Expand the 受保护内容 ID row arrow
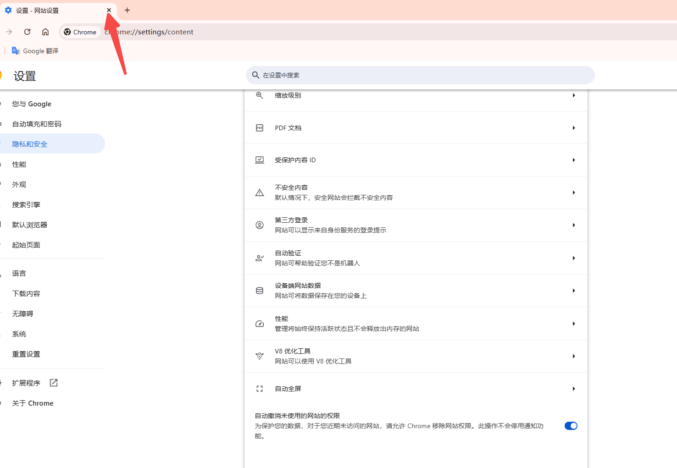The image size is (677, 468). point(574,160)
